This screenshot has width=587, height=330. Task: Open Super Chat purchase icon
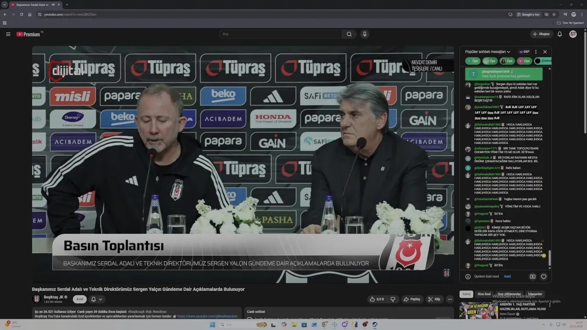pyautogui.click(x=532, y=276)
